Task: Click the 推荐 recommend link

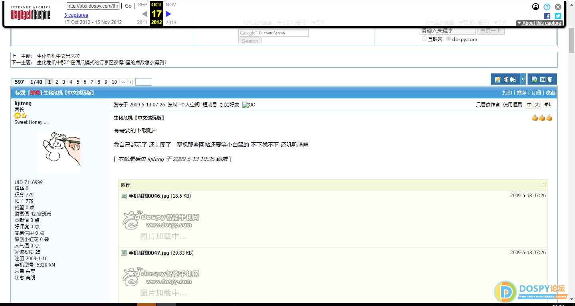Action: (521, 92)
